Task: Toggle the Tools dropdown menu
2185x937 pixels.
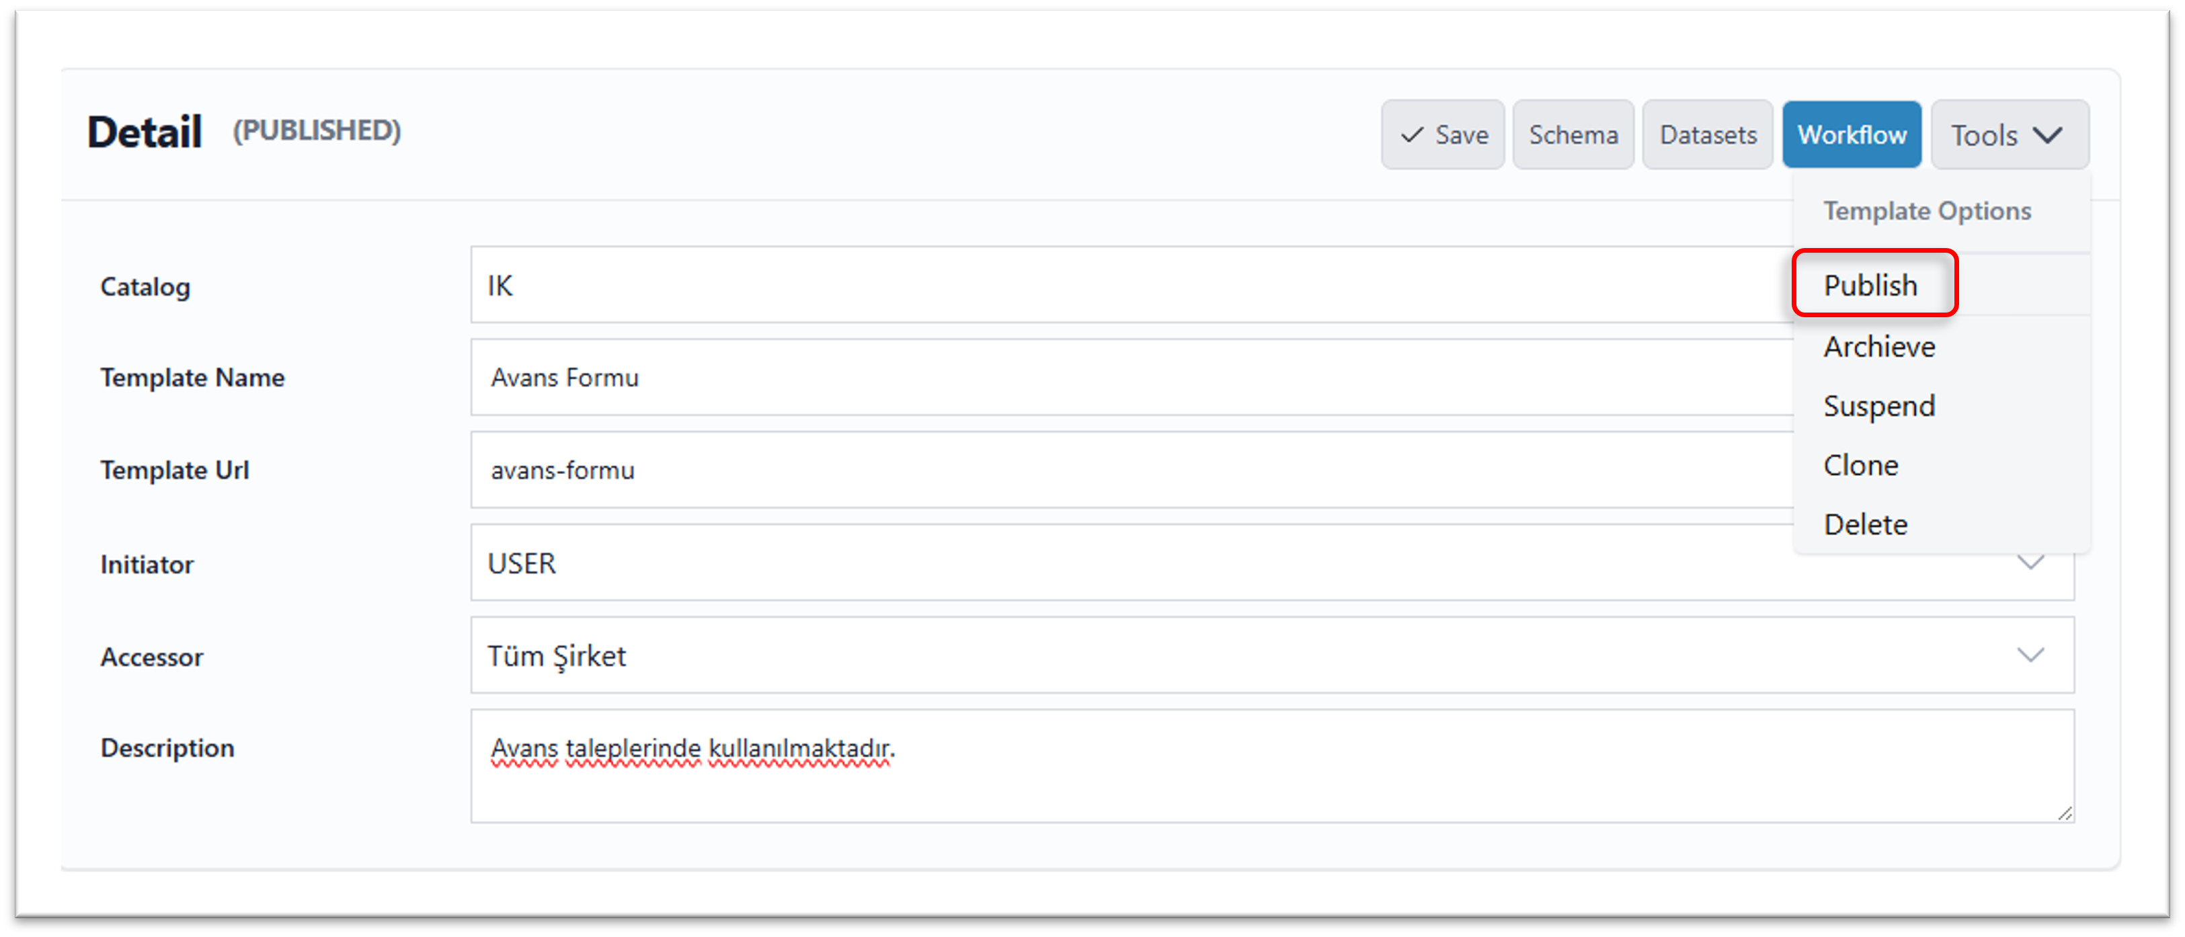Action: [x=2009, y=135]
